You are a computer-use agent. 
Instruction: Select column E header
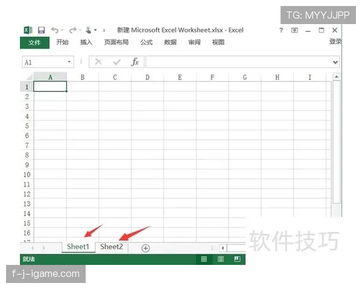[180, 77]
